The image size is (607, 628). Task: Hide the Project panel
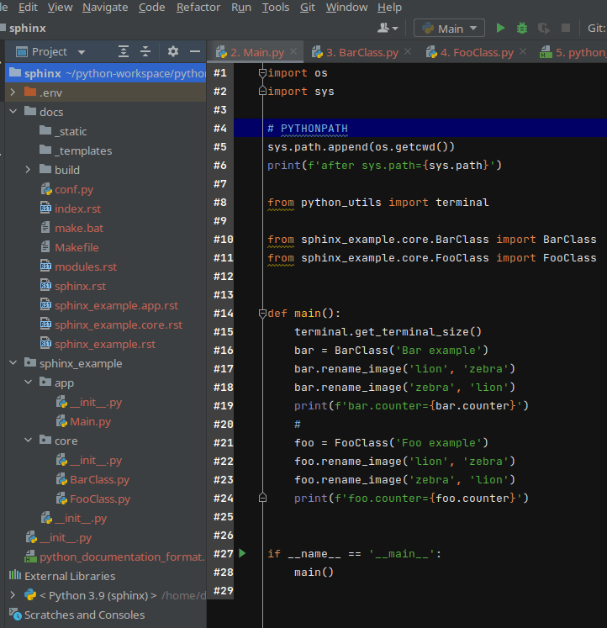tap(195, 51)
